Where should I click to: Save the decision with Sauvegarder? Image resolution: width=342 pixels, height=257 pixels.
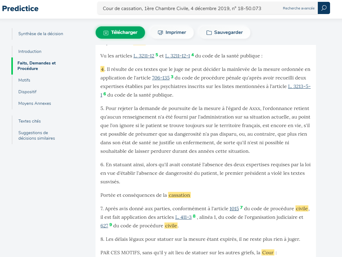pyautogui.click(x=224, y=32)
